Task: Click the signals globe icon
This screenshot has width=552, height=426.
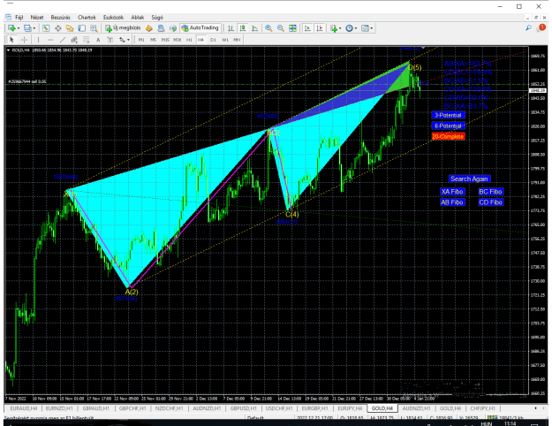Action: (x=173, y=28)
